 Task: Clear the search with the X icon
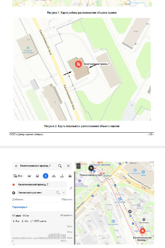[x=68, y=166]
